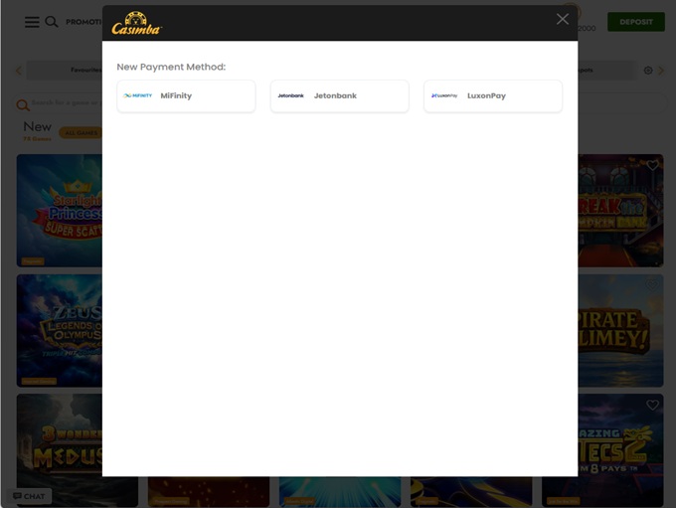Open Zeus Legends of Olympus game tile

pos(60,330)
